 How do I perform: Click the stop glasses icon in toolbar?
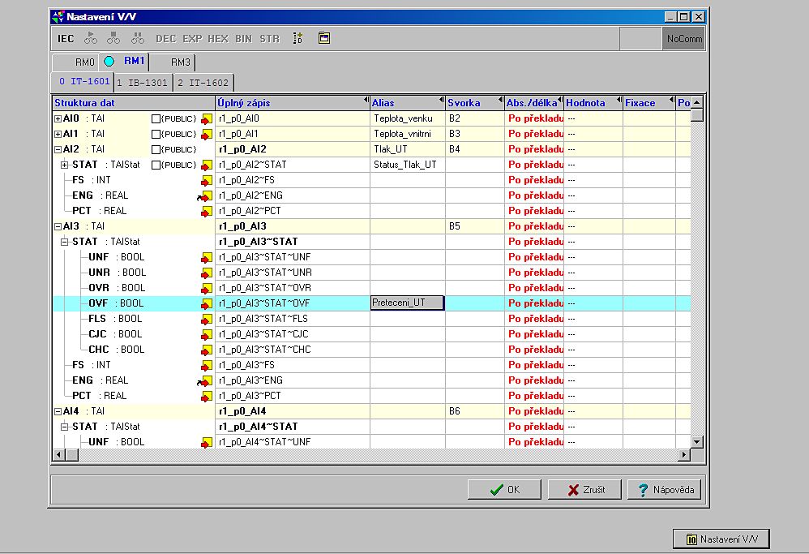click(x=113, y=38)
